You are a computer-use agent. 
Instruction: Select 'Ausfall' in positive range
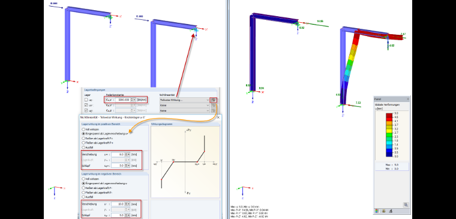[x=84, y=148]
